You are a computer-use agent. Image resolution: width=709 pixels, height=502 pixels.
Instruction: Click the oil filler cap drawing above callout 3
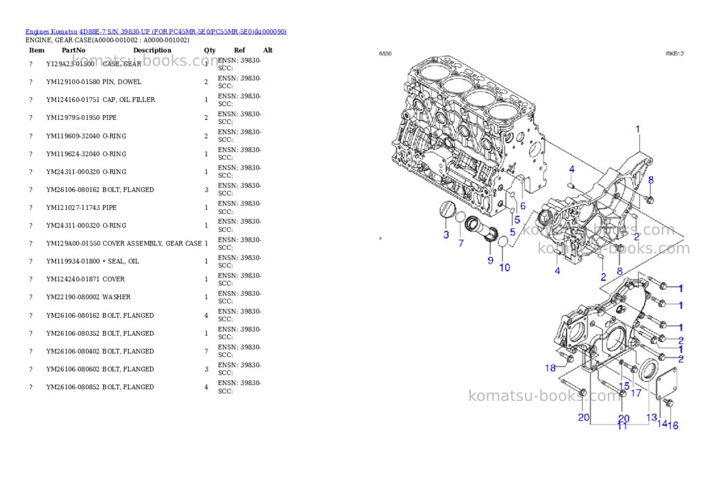point(447,210)
